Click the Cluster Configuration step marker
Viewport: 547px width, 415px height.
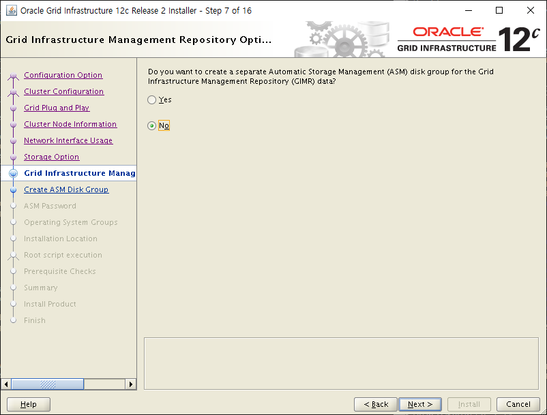point(13,92)
